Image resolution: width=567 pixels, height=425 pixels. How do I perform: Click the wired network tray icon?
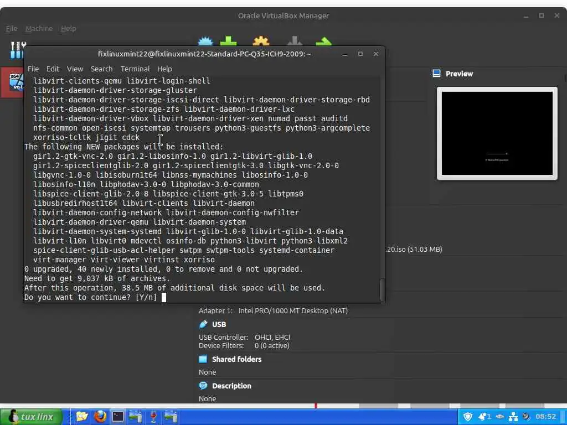click(513, 417)
